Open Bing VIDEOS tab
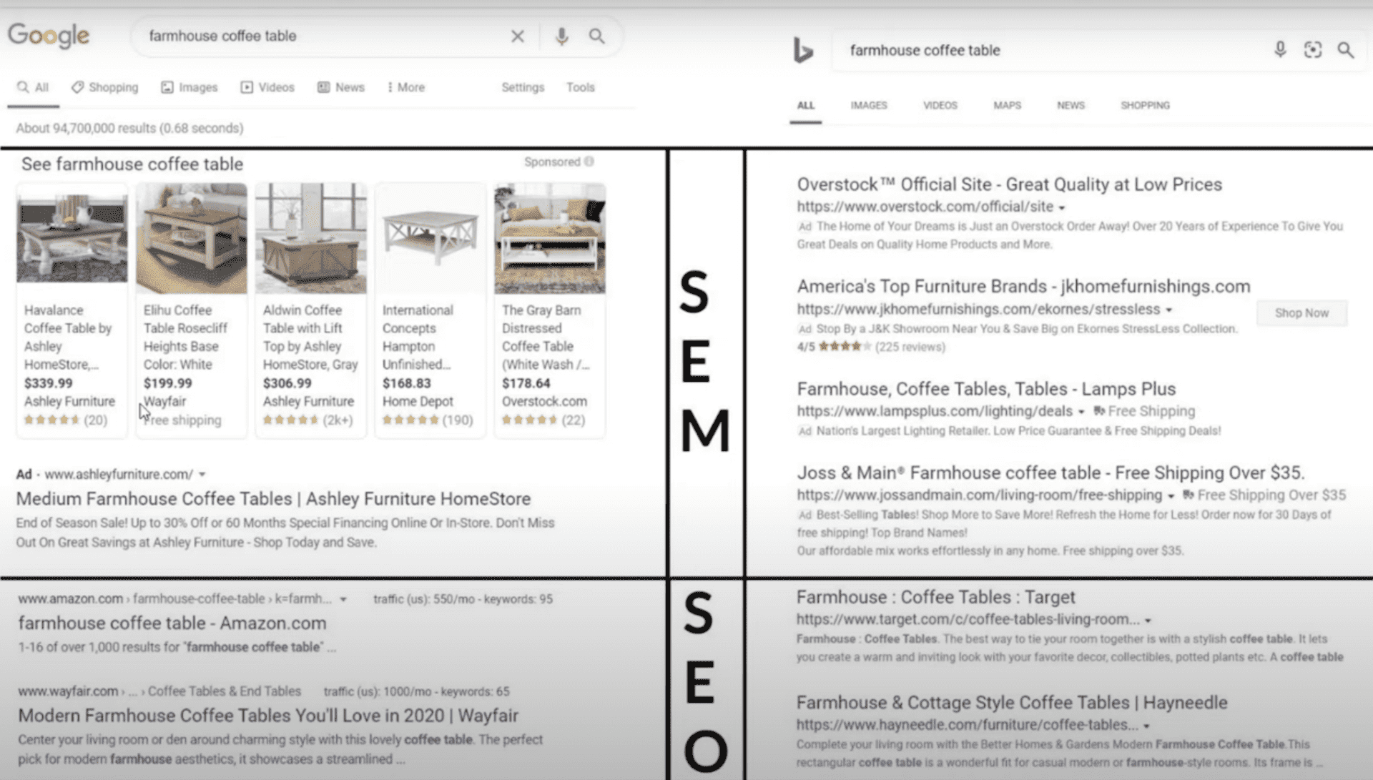 click(940, 105)
